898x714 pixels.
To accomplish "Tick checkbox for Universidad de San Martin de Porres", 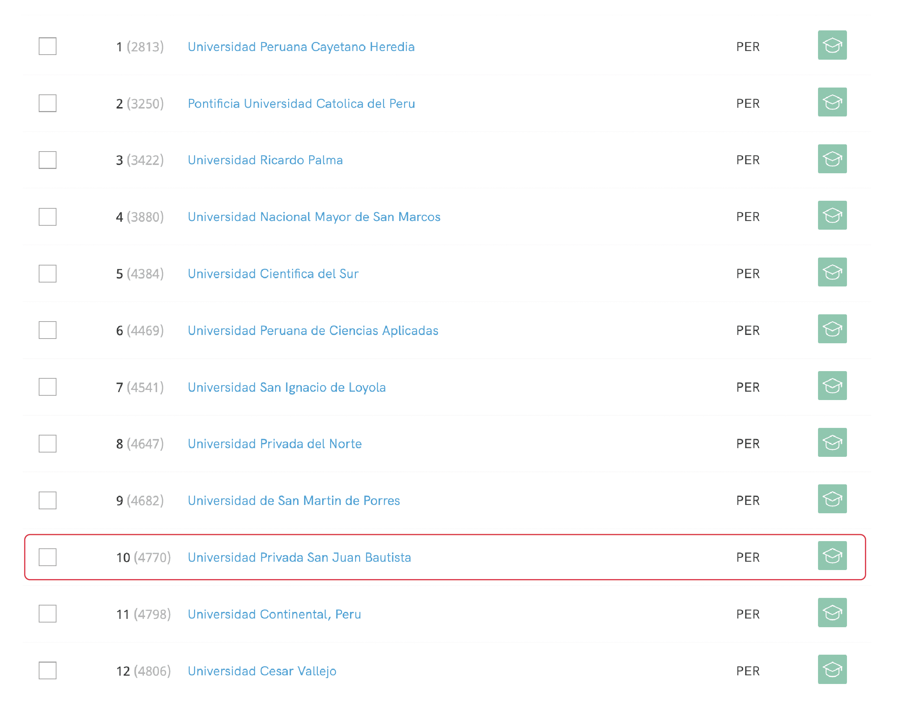I will pos(47,501).
